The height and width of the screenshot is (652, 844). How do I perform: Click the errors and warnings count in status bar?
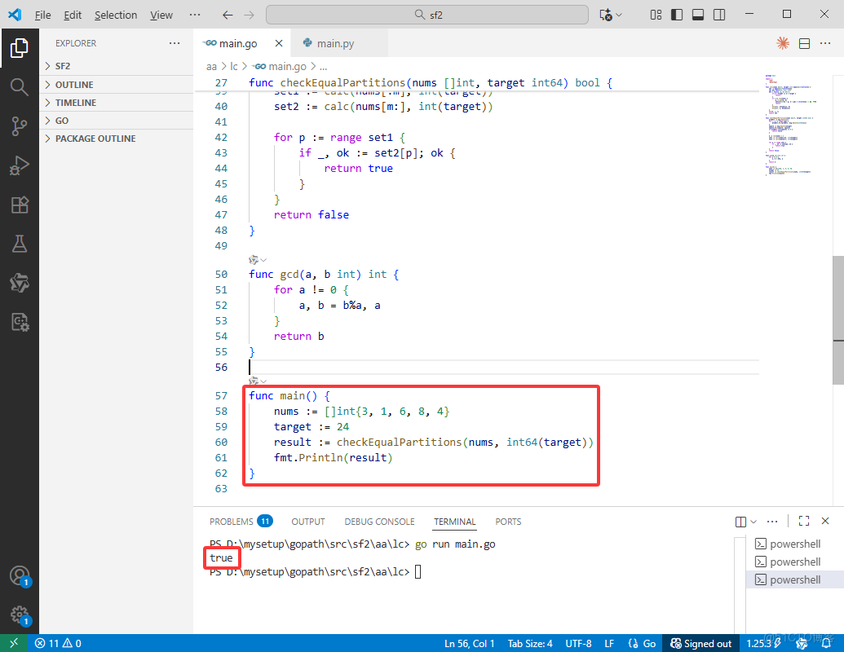[x=58, y=643]
